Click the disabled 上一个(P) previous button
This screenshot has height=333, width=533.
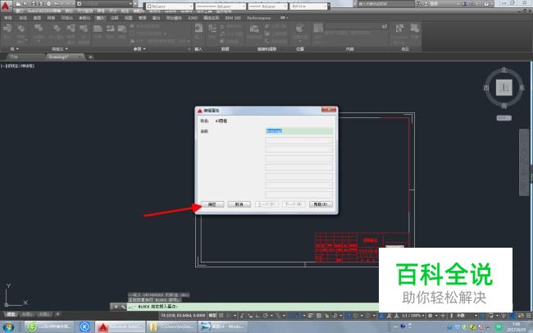pos(266,204)
